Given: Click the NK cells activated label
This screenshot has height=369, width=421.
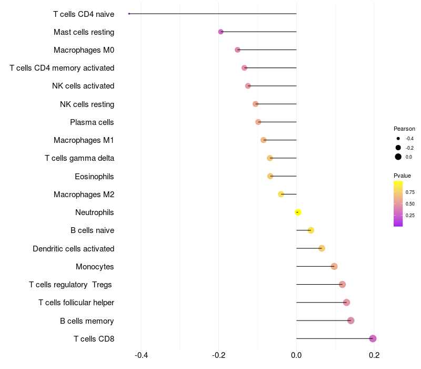Looking at the screenshot, I should click(83, 86).
